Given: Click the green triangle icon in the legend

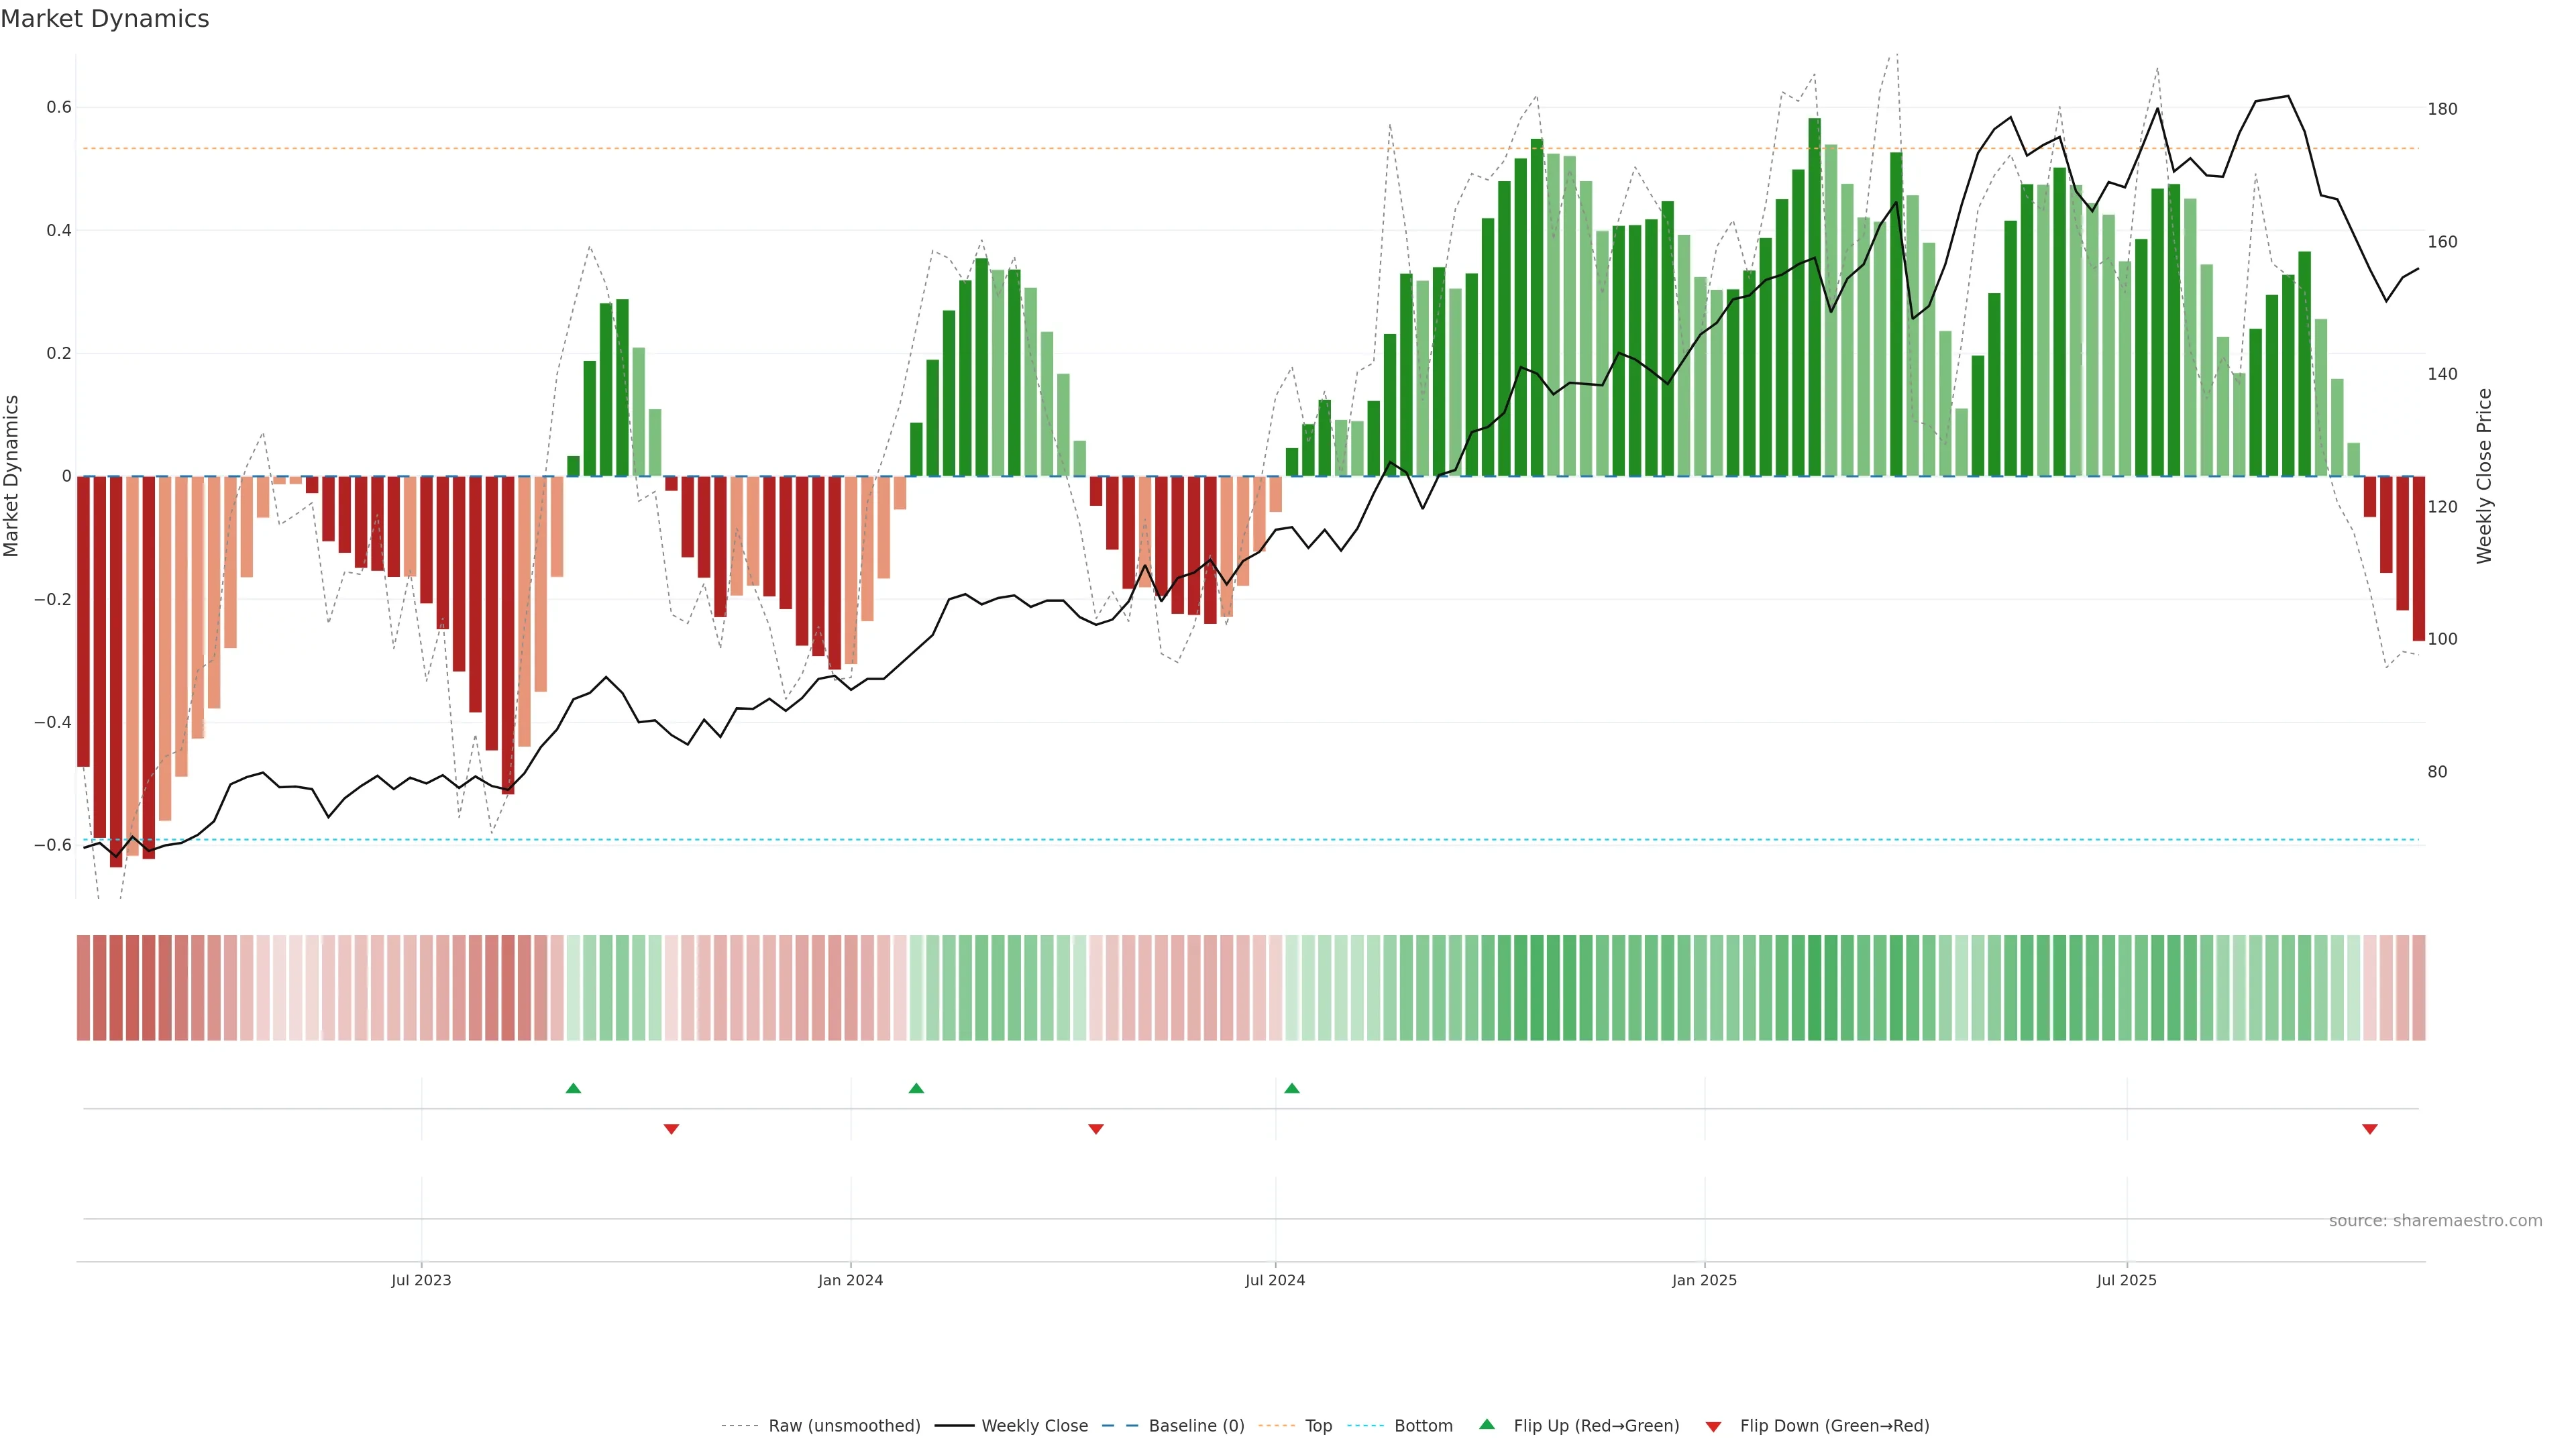Looking at the screenshot, I should click(1487, 1424).
